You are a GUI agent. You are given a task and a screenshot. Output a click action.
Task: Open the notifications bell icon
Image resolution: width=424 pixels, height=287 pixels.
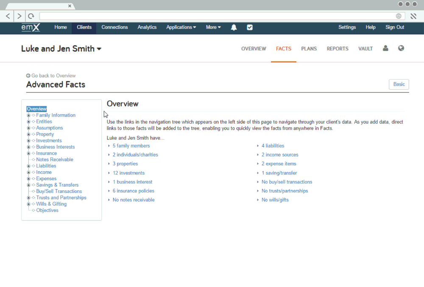(x=234, y=27)
